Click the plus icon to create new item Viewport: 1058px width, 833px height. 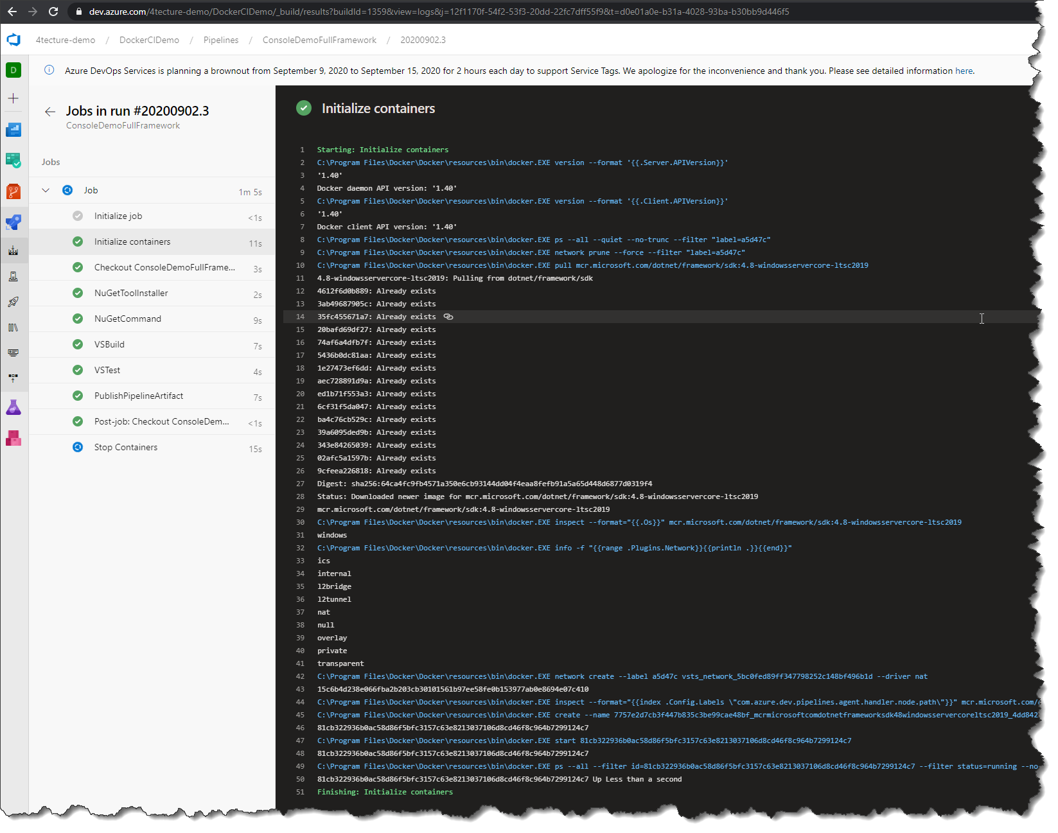pyautogui.click(x=13, y=99)
